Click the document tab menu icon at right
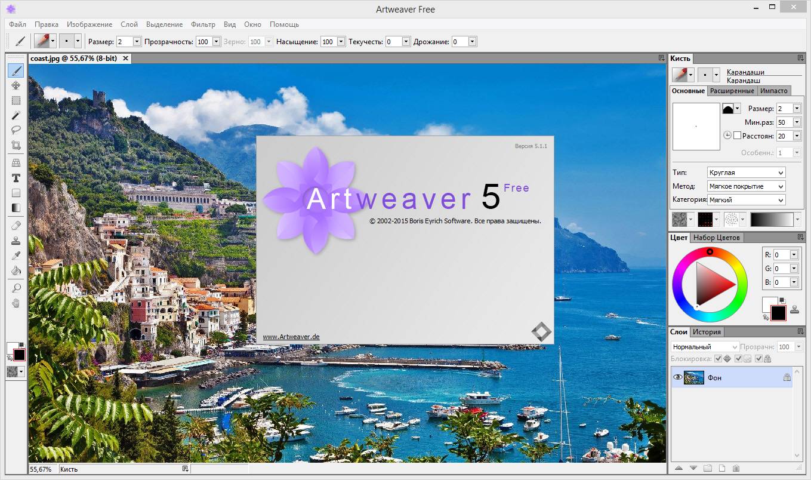811x480 pixels. tap(661, 58)
